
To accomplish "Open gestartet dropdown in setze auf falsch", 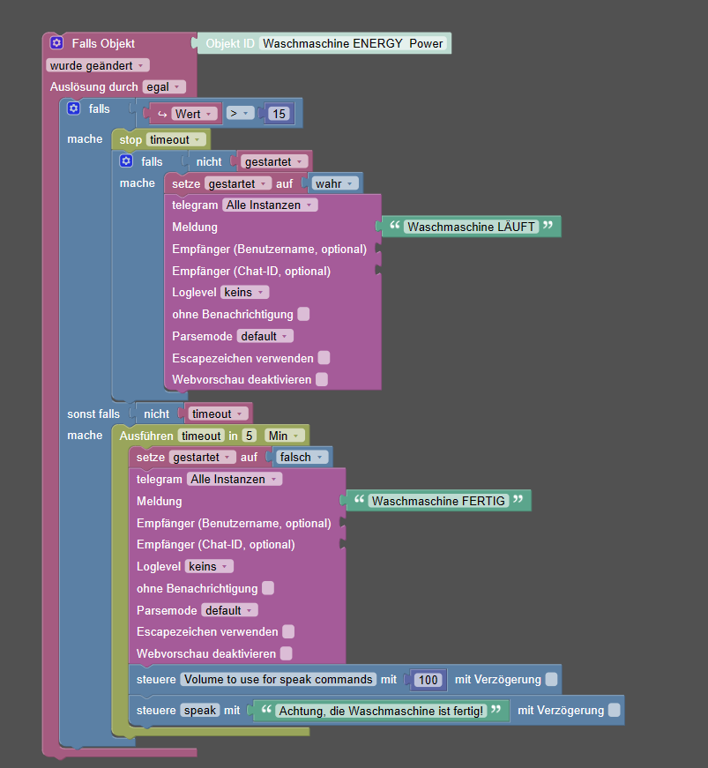I will (203, 457).
